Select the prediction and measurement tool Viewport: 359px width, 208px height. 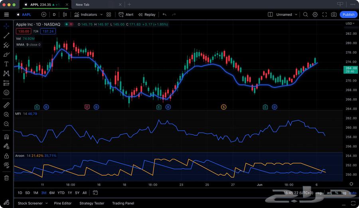(x=6, y=83)
